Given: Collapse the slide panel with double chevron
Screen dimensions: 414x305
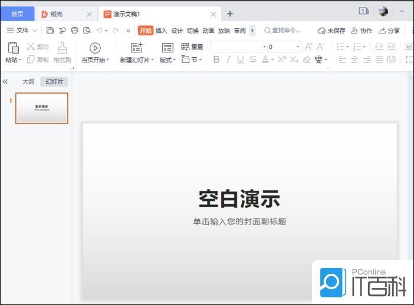Looking at the screenshot, I should click(5, 82).
